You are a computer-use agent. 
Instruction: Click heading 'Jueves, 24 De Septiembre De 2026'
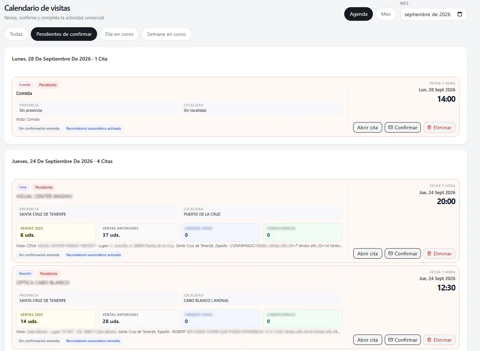pos(52,161)
